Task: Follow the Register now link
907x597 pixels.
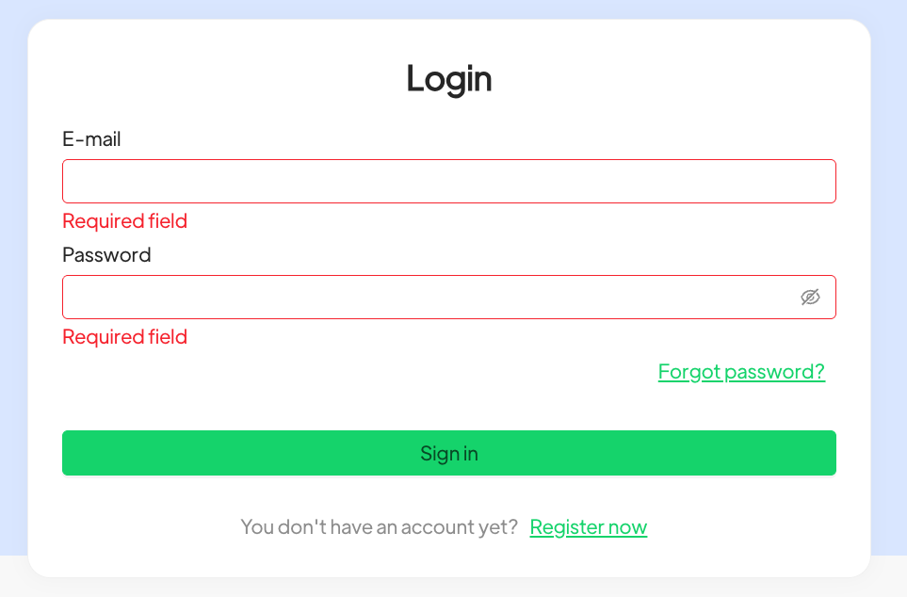Action: click(589, 527)
